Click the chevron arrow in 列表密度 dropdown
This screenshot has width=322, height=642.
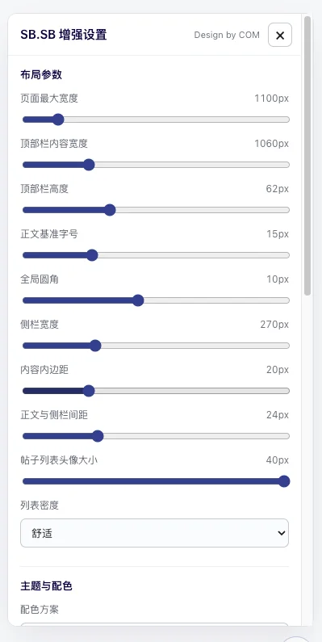click(281, 533)
